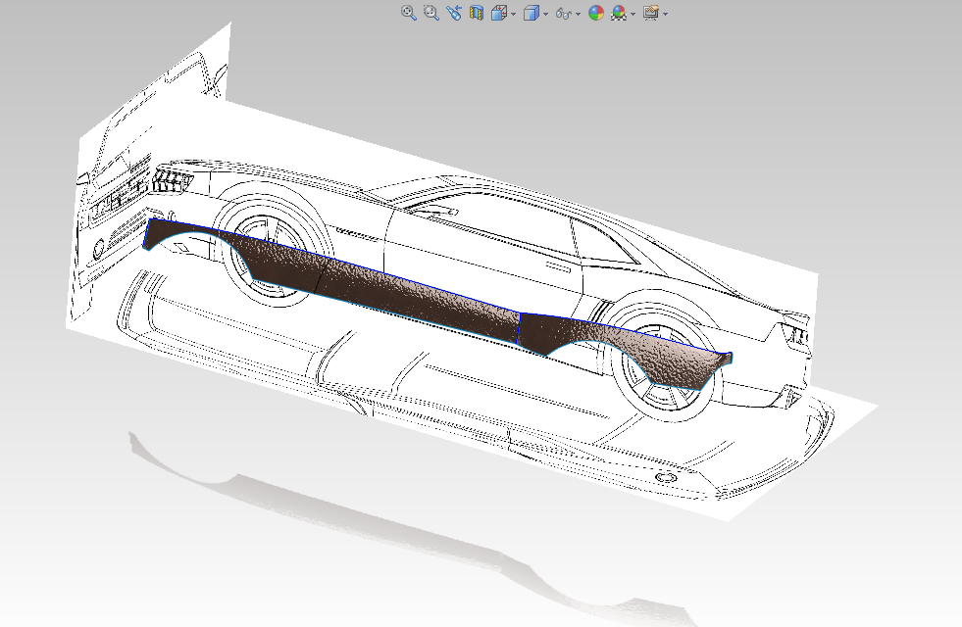Expand the Apply Scene dropdown arrow
The image size is (962, 627).
coord(633,15)
